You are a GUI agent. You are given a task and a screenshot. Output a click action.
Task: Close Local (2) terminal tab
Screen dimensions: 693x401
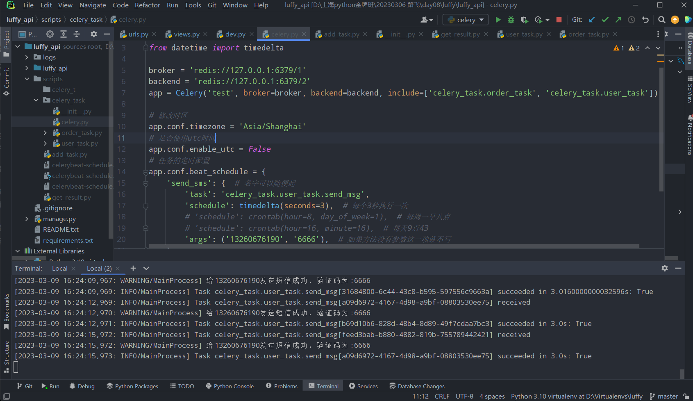[118, 268]
